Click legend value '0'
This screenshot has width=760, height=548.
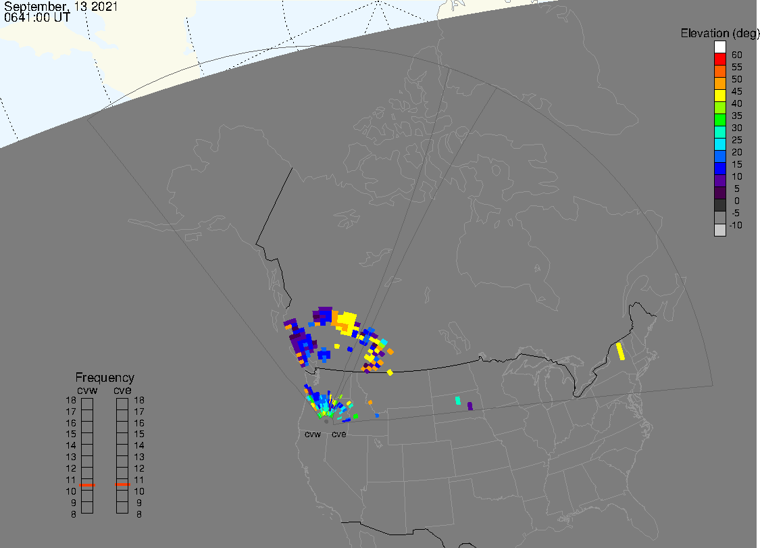point(737,201)
